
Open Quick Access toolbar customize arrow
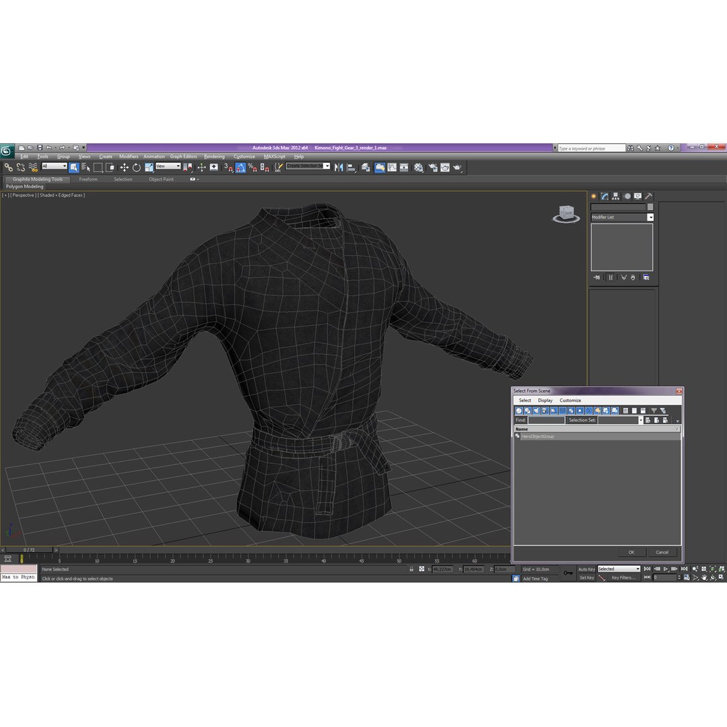(x=84, y=147)
